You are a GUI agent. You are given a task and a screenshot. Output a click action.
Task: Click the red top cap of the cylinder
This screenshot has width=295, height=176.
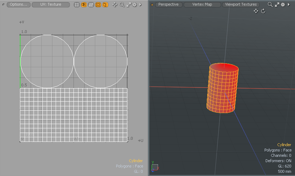224,68
